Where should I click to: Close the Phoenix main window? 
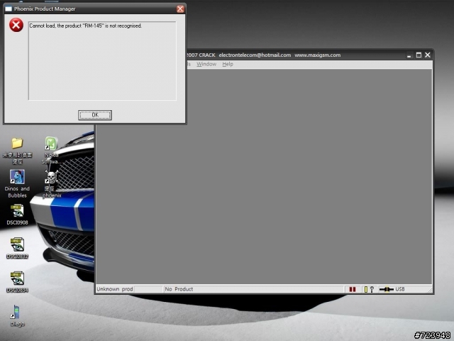[428, 55]
